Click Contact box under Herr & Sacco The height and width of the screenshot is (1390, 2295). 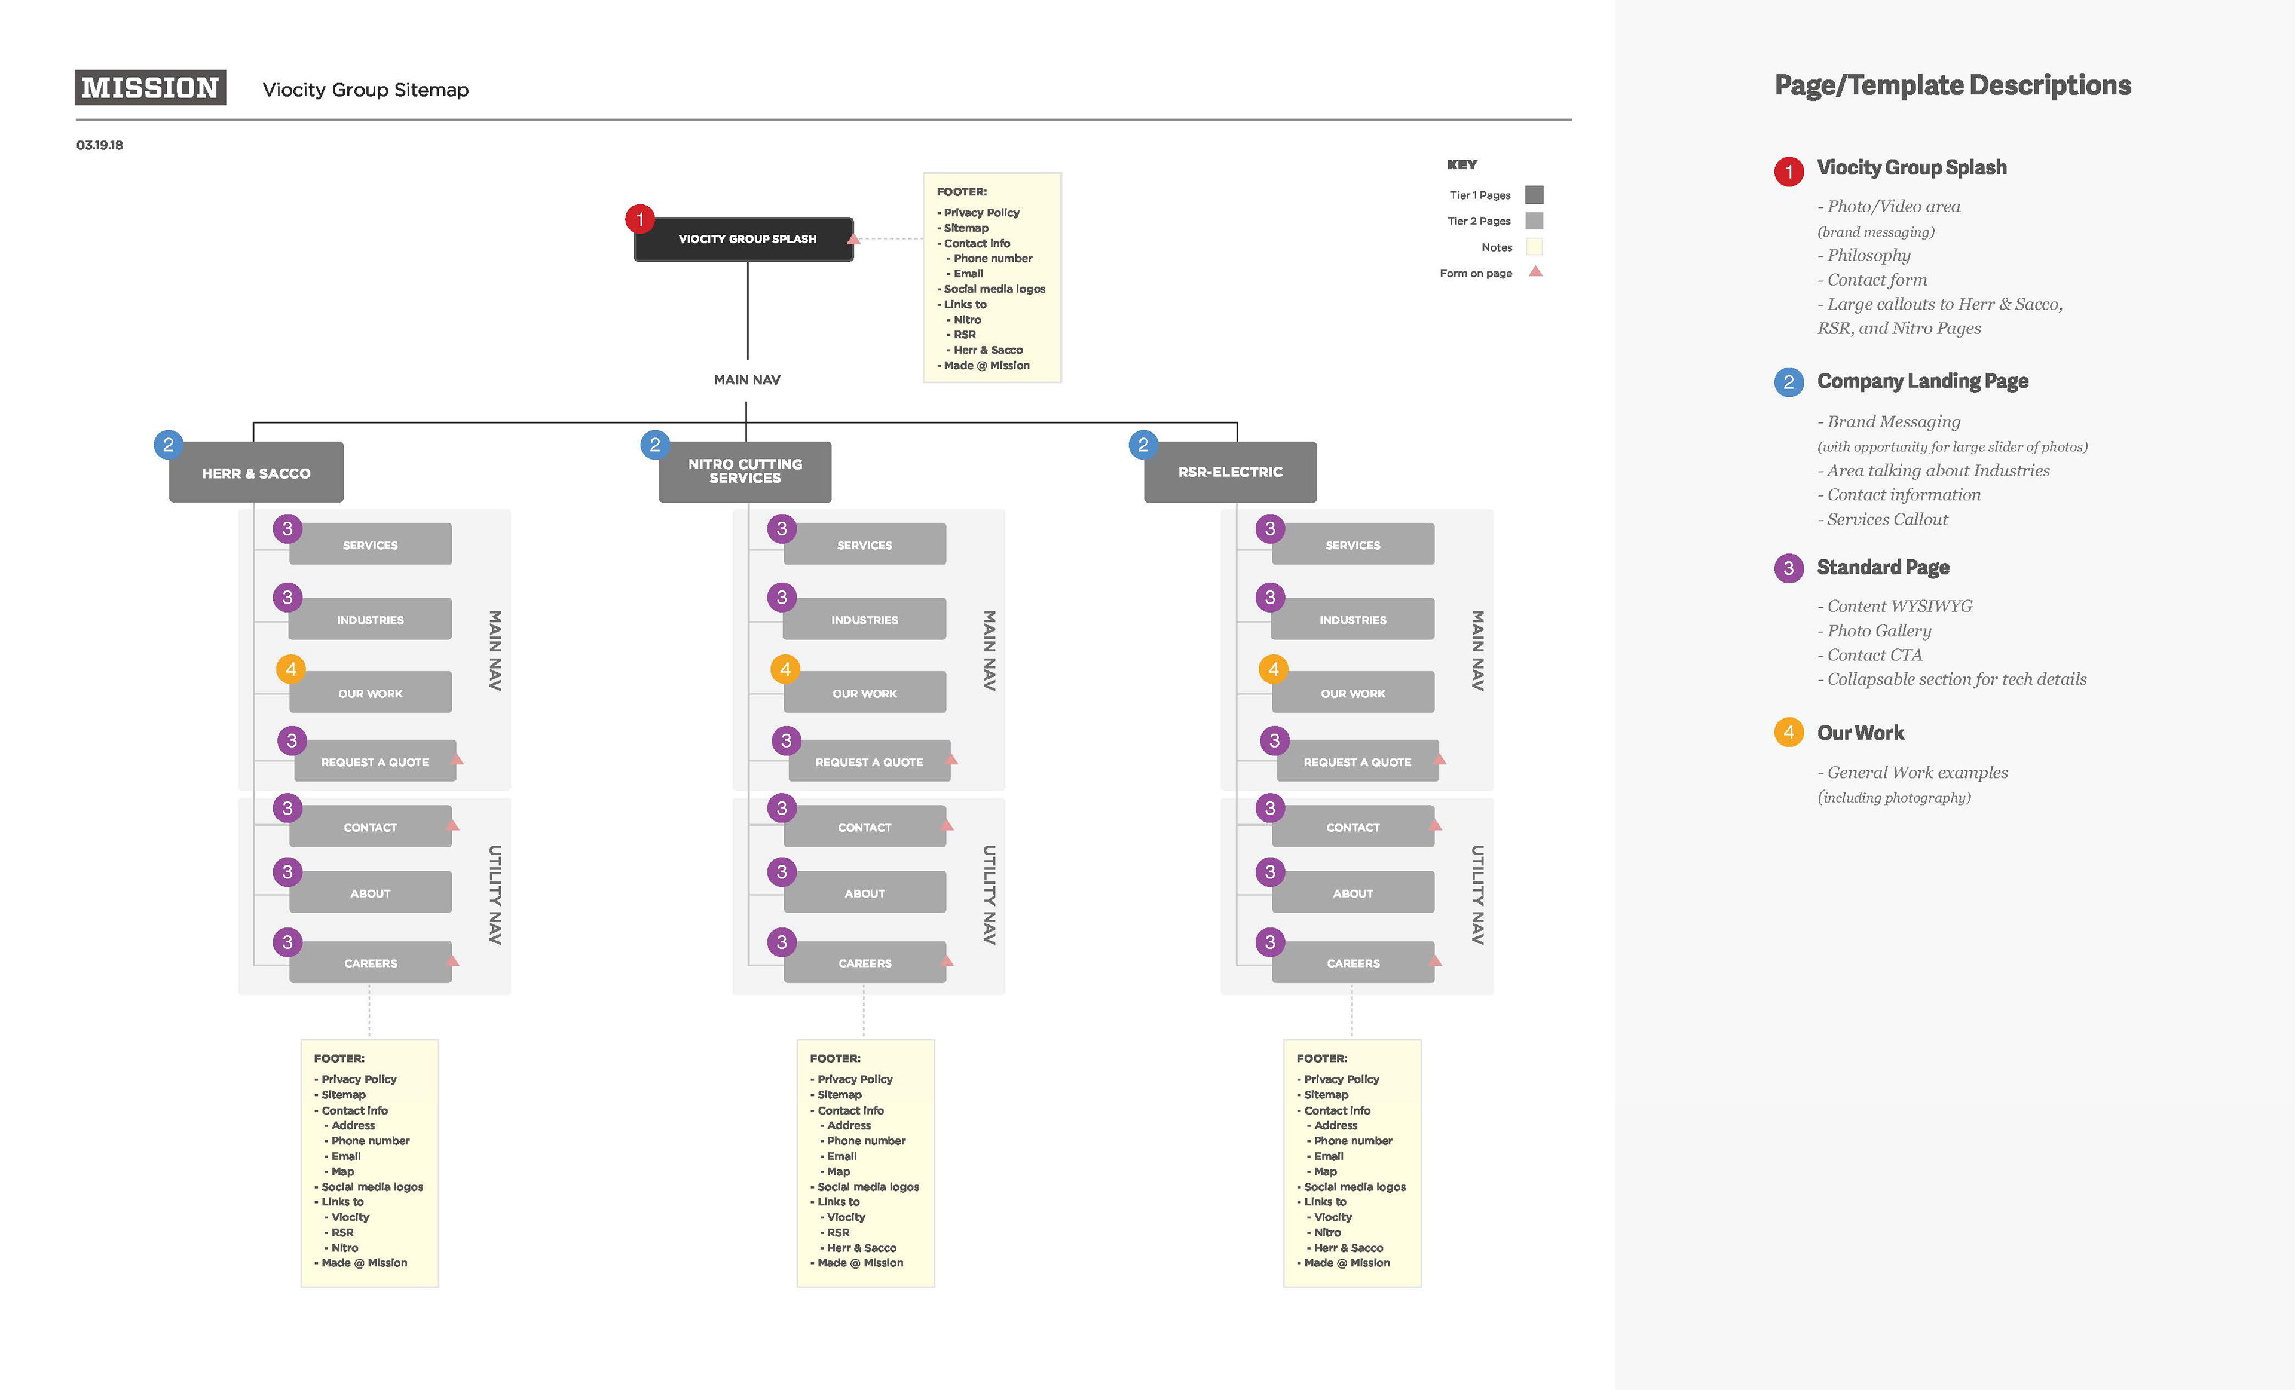371,826
